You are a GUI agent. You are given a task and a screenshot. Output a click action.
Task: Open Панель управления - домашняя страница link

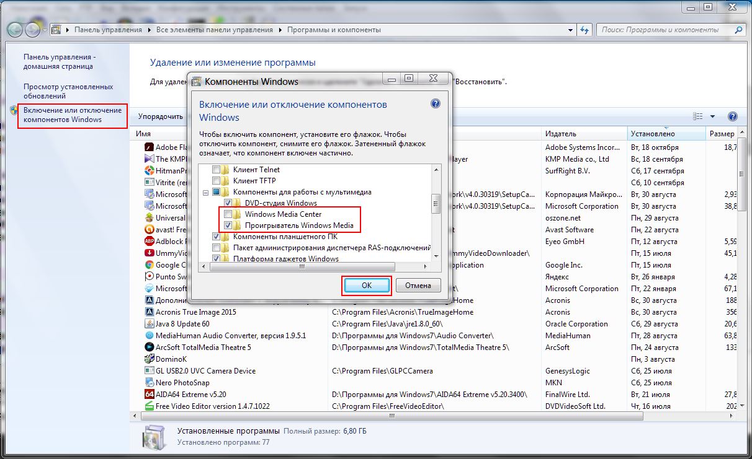[x=58, y=61]
